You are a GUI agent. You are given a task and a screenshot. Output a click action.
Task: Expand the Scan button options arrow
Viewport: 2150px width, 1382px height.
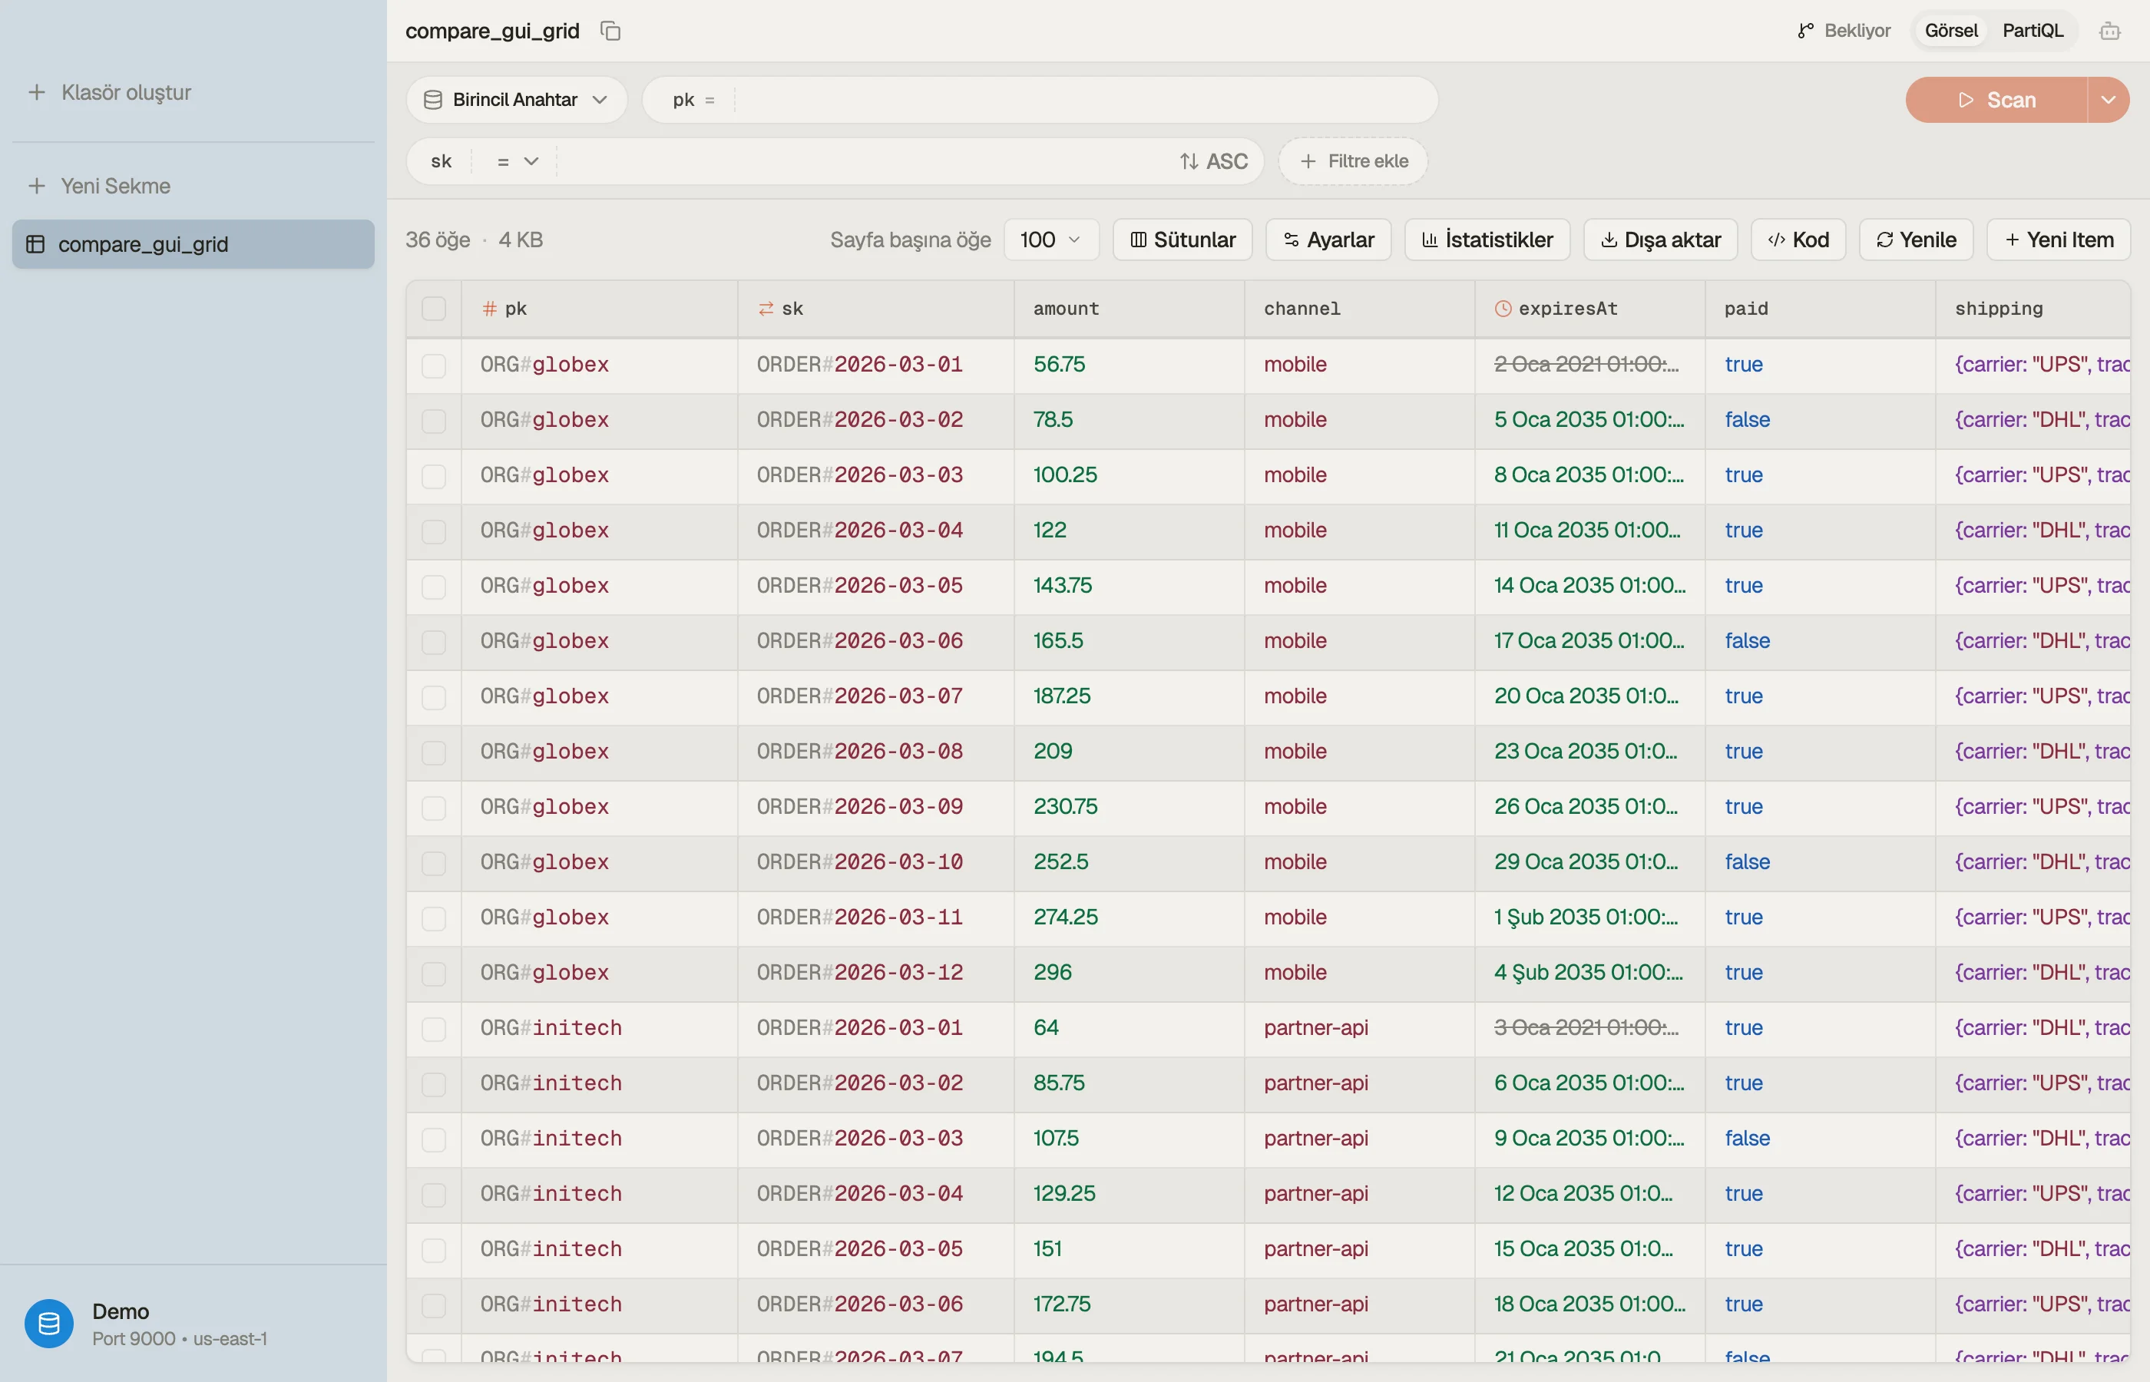2109,100
